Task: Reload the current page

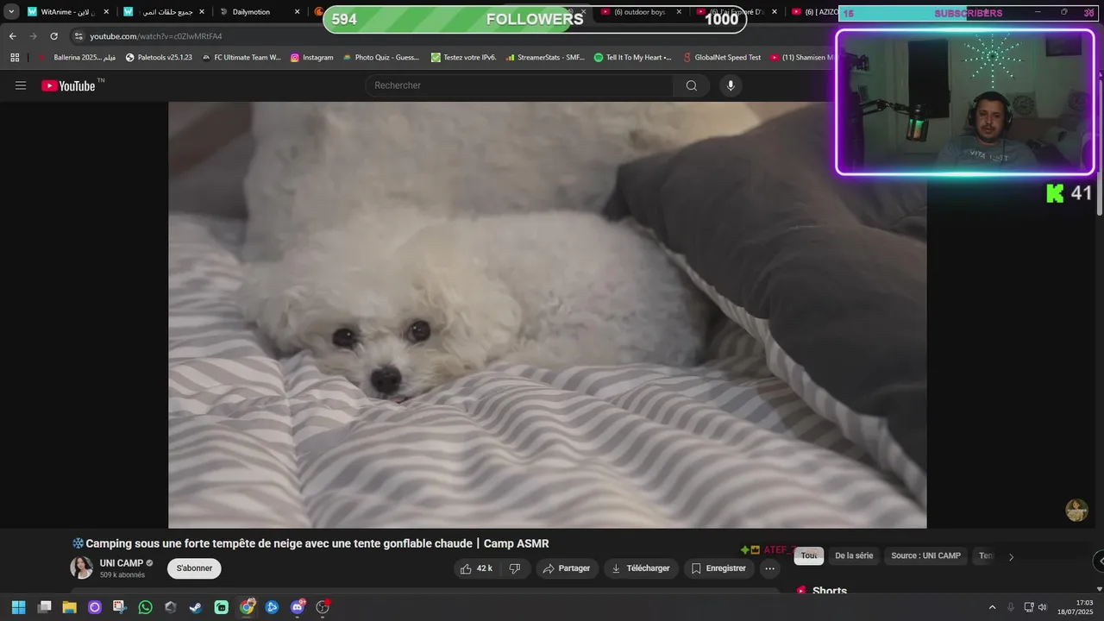Action: [53, 36]
